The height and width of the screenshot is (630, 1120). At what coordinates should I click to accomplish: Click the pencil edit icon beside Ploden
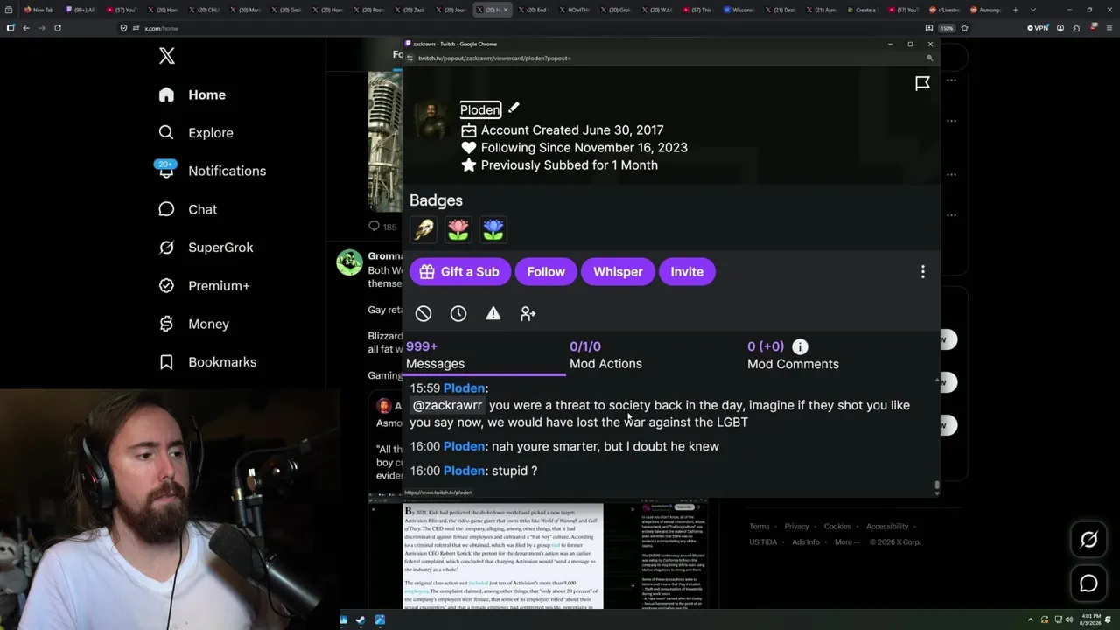pos(514,108)
